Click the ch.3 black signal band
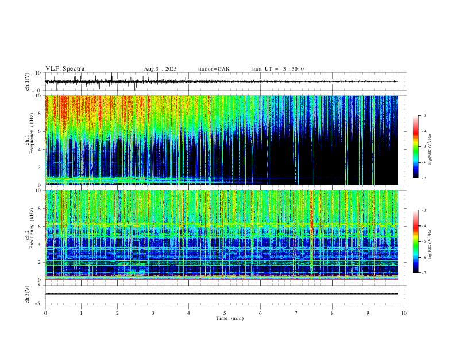This screenshot has width=455, height=351. click(221, 294)
